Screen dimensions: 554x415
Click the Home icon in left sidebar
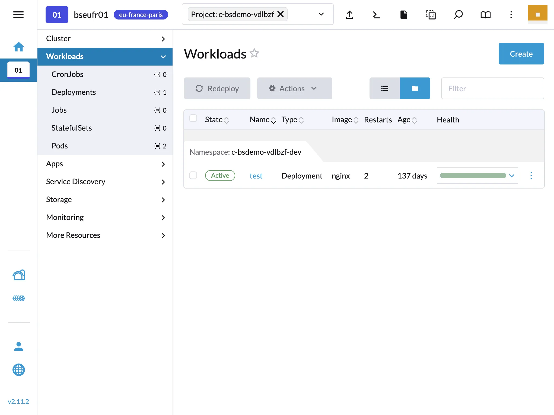(19, 47)
